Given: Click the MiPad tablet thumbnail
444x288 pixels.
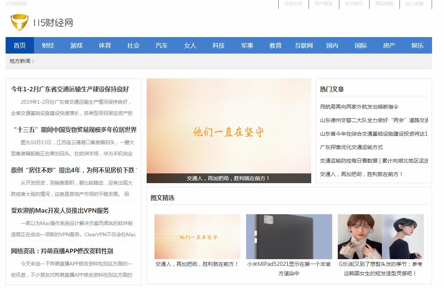Looking at the screenshot, I should 289,237.
